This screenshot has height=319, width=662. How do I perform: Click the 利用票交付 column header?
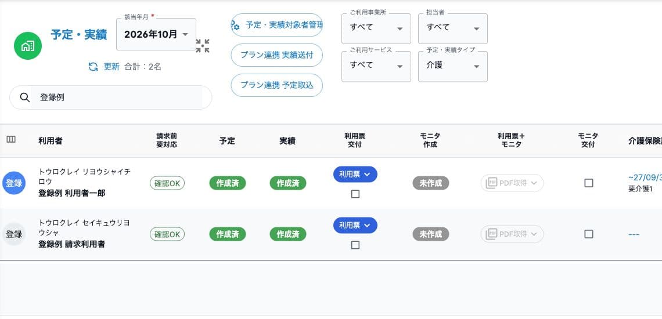pyautogui.click(x=355, y=140)
